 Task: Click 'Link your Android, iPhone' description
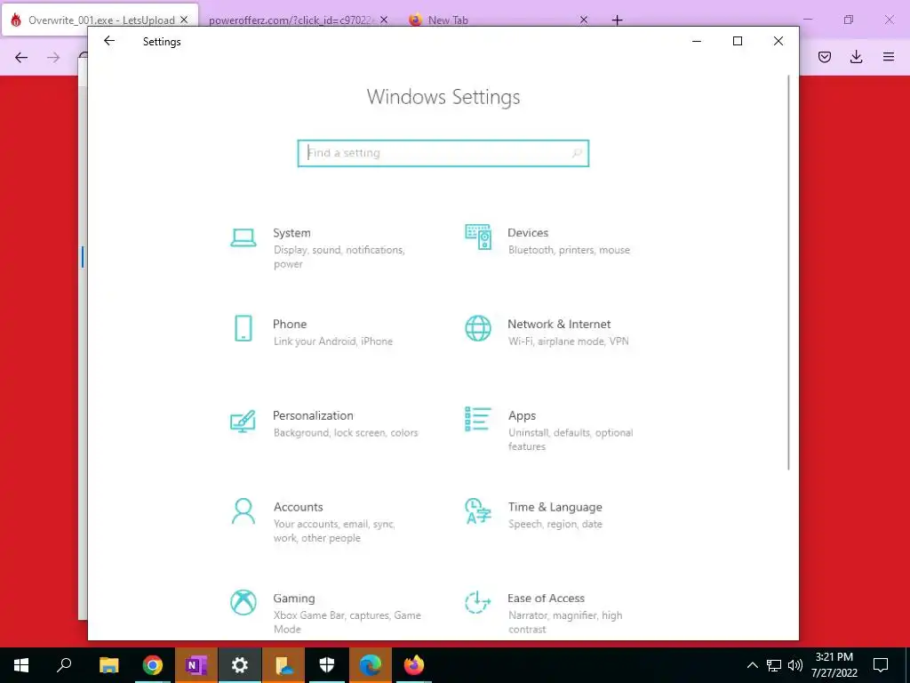click(333, 341)
